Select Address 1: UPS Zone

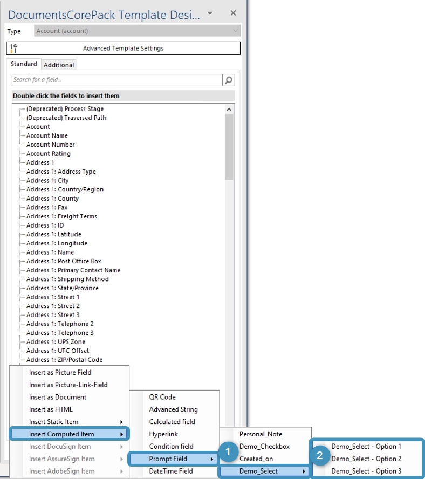pos(56,341)
